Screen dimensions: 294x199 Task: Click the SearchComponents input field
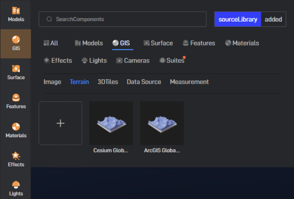click(123, 19)
